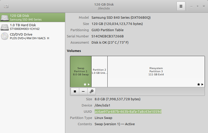This screenshot has width=208, height=133.
Task: Click the model text Samsung SSD 840 Series (DXT06B0Q)
Action: point(121,17)
